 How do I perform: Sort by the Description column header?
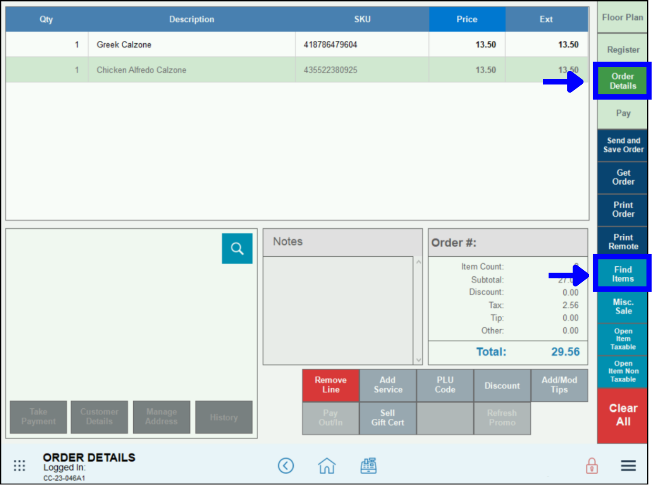tap(191, 19)
